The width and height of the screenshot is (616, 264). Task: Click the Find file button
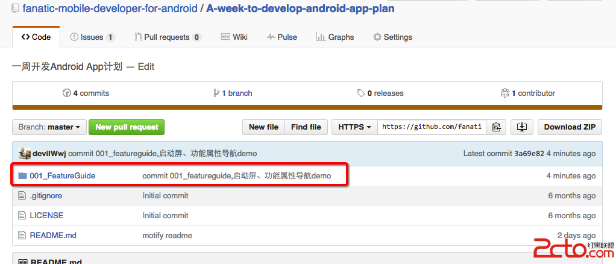click(306, 127)
